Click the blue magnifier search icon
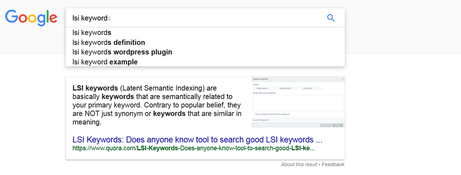The image size is (461, 175). tap(331, 18)
